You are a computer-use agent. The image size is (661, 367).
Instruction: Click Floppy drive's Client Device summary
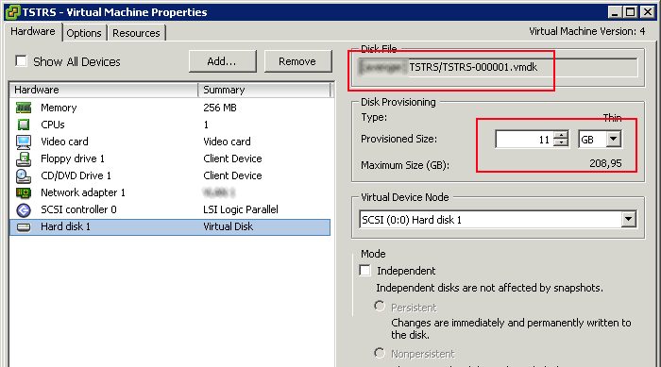232,158
